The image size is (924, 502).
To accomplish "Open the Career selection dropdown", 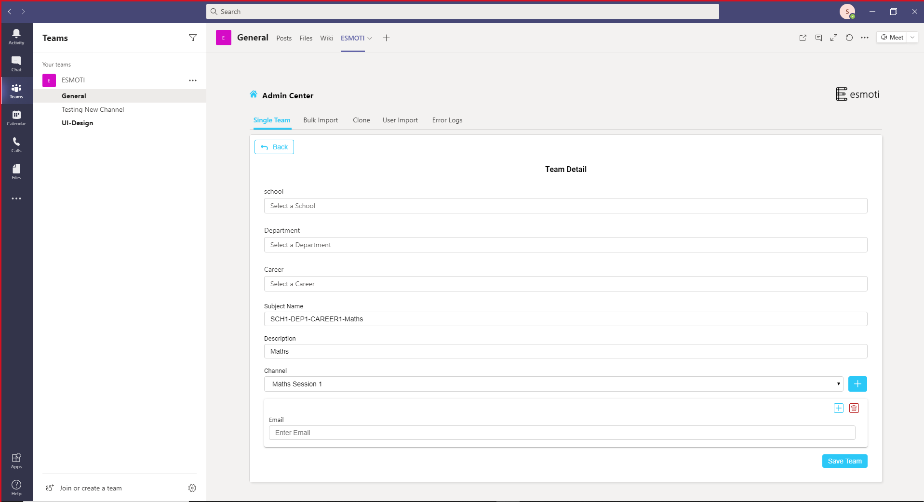I will (565, 284).
